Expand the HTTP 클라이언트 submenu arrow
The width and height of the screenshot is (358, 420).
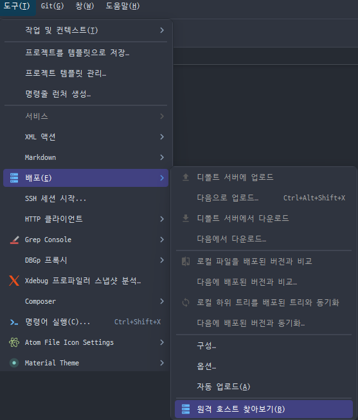coord(162,219)
